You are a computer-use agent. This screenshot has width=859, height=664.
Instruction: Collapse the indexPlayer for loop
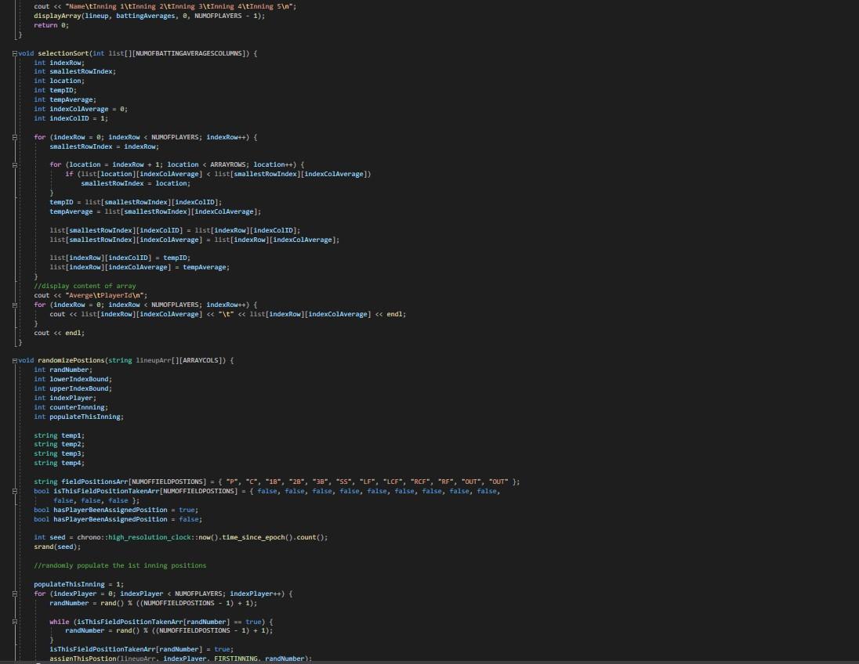pos(13,594)
